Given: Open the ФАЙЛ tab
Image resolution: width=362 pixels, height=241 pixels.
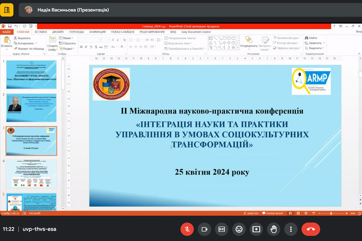Looking at the screenshot, I should click(7, 32).
